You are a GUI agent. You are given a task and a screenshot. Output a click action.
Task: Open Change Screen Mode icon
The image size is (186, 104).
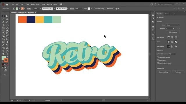(x=5, y=70)
